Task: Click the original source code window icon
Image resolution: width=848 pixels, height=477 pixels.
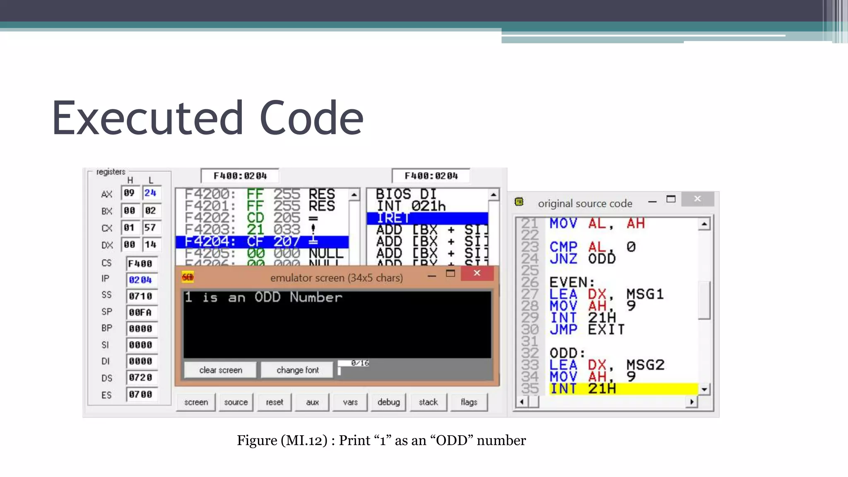Action: pyautogui.click(x=519, y=202)
